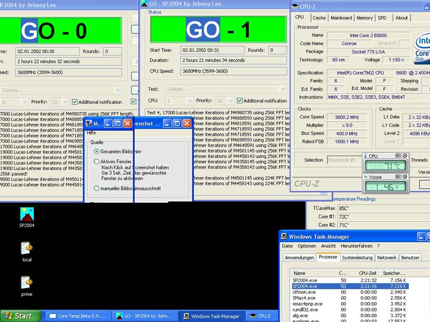Close the small M.. window
The width and height of the screenshot is (430, 322).
tap(128, 123)
